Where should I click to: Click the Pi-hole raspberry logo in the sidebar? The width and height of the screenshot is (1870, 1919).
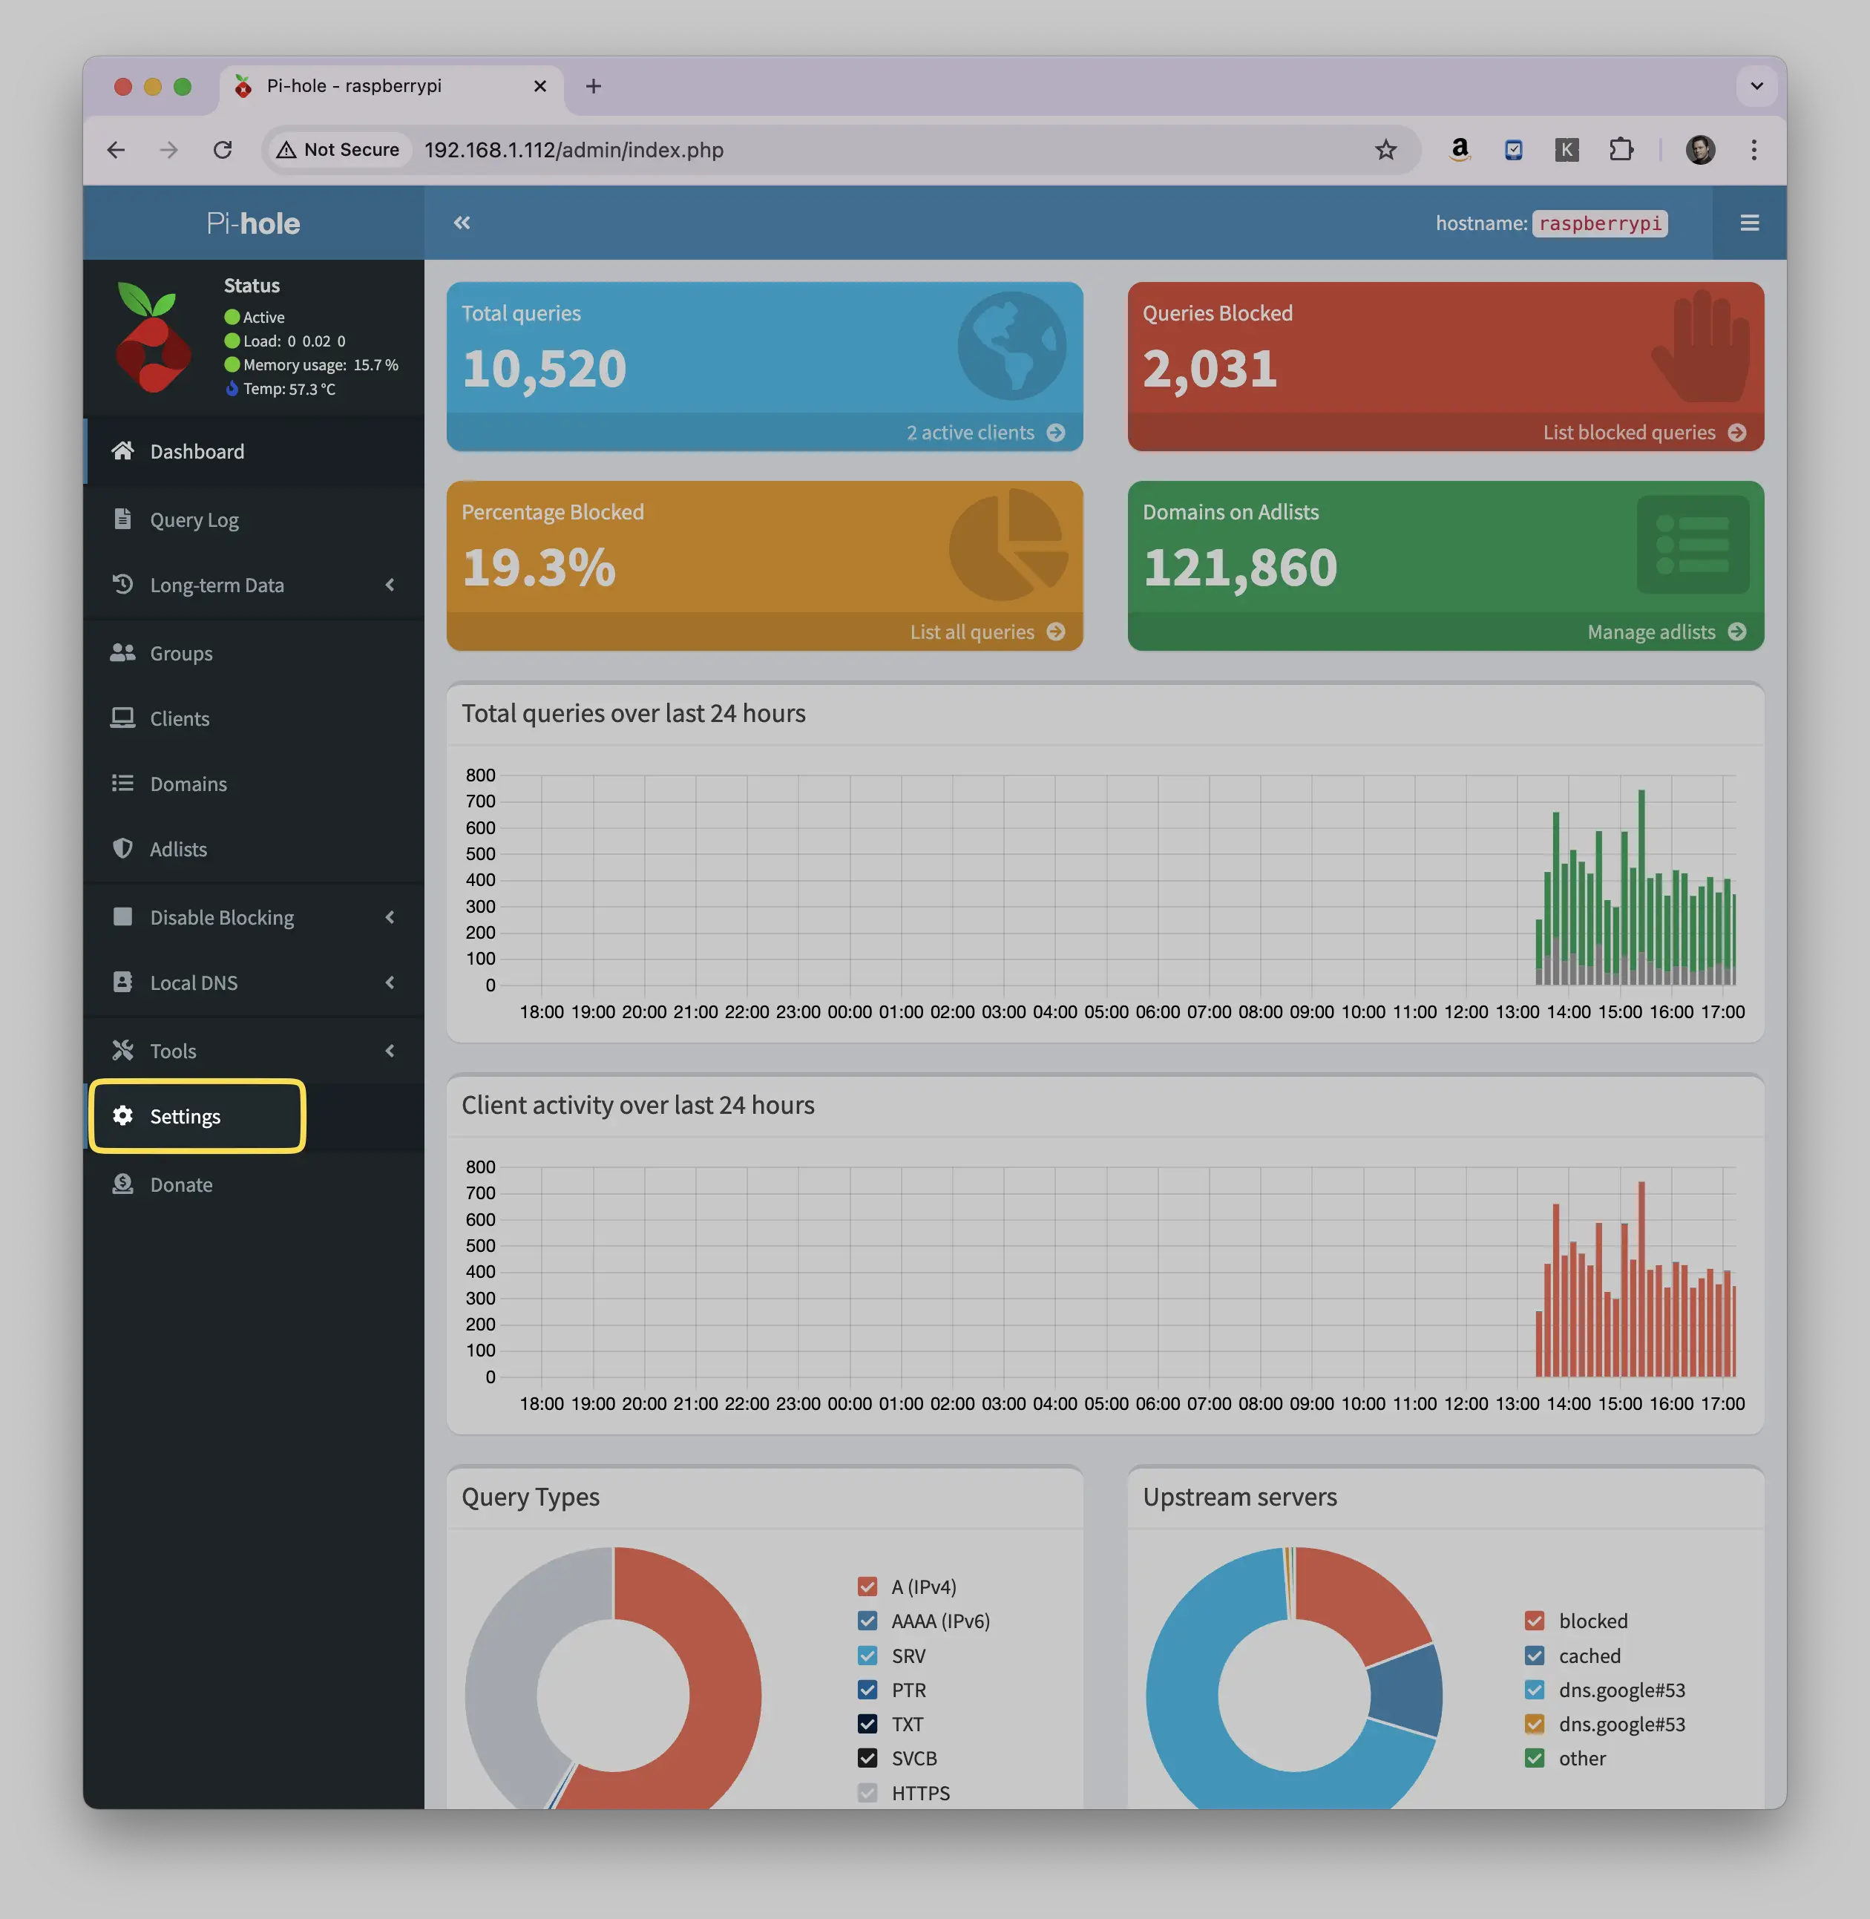coord(153,337)
